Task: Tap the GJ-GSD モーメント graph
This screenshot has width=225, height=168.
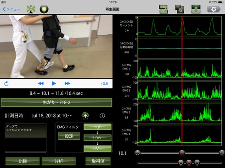Action: 180,27
